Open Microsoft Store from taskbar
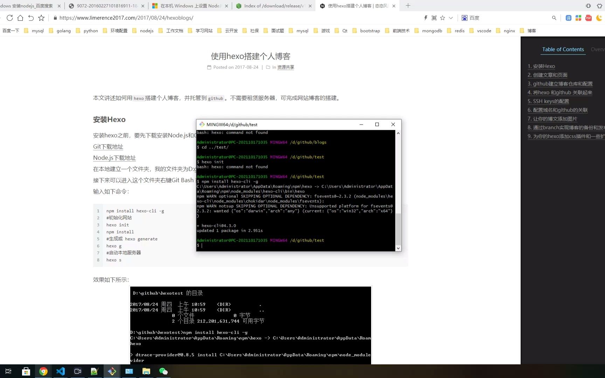 26,371
